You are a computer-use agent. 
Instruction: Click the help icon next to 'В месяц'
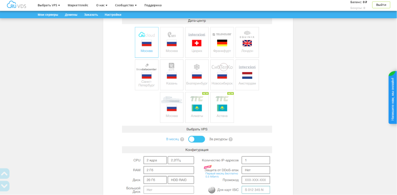(182, 139)
